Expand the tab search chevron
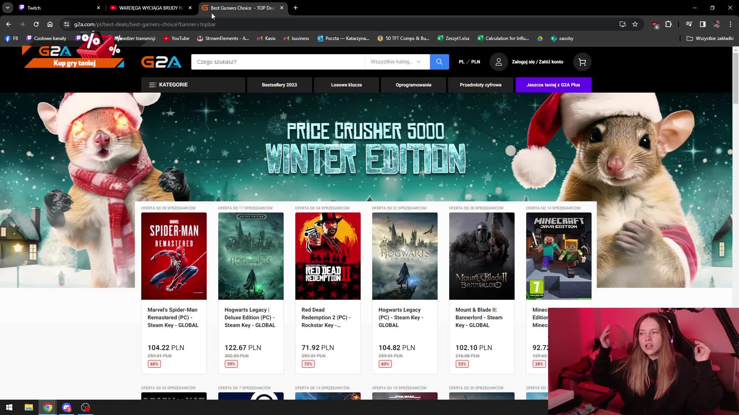Image resolution: width=739 pixels, height=415 pixels. pos(8,8)
